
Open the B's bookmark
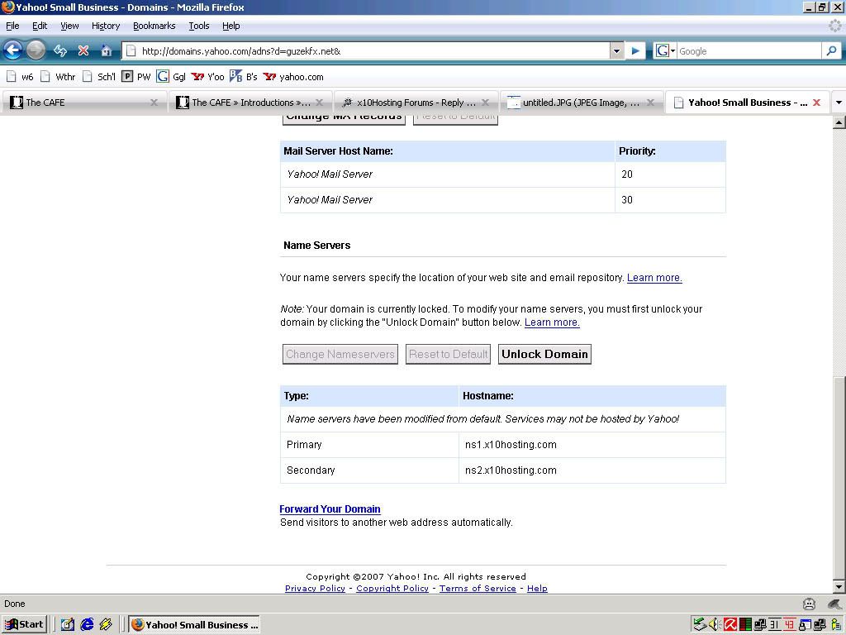[x=244, y=77]
